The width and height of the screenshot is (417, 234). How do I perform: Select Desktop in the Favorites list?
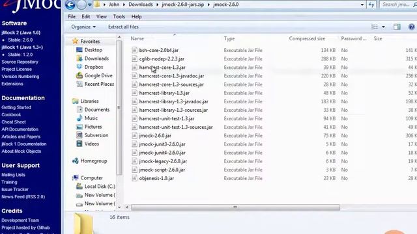(x=93, y=50)
